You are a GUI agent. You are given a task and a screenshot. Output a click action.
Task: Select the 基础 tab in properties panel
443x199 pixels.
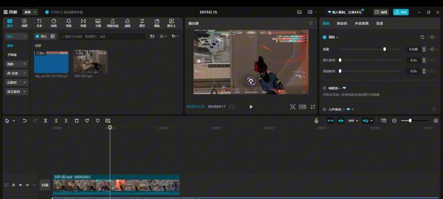[x=326, y=23]
